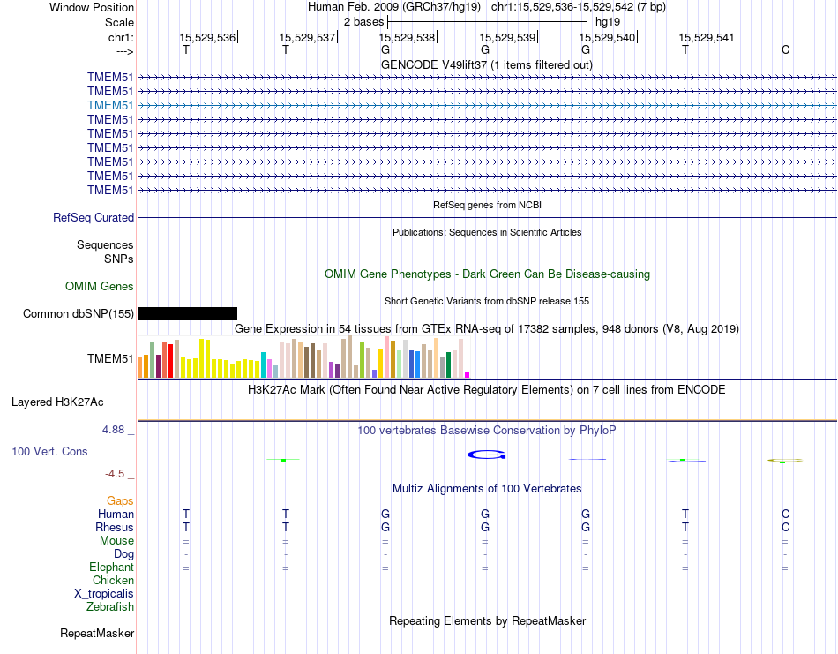Click the -4.5 PhyloP lower scale value
The image size is (838, 654).
click(x=115, y=474)
